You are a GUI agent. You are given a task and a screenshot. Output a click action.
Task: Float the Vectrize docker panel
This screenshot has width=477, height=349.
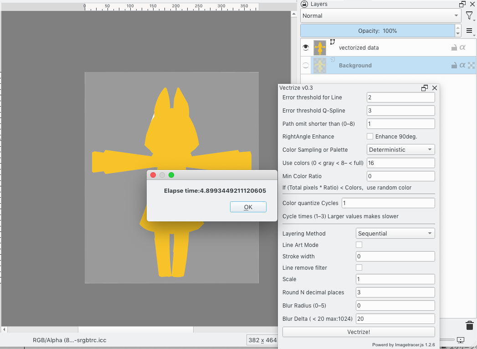point(425,88)
